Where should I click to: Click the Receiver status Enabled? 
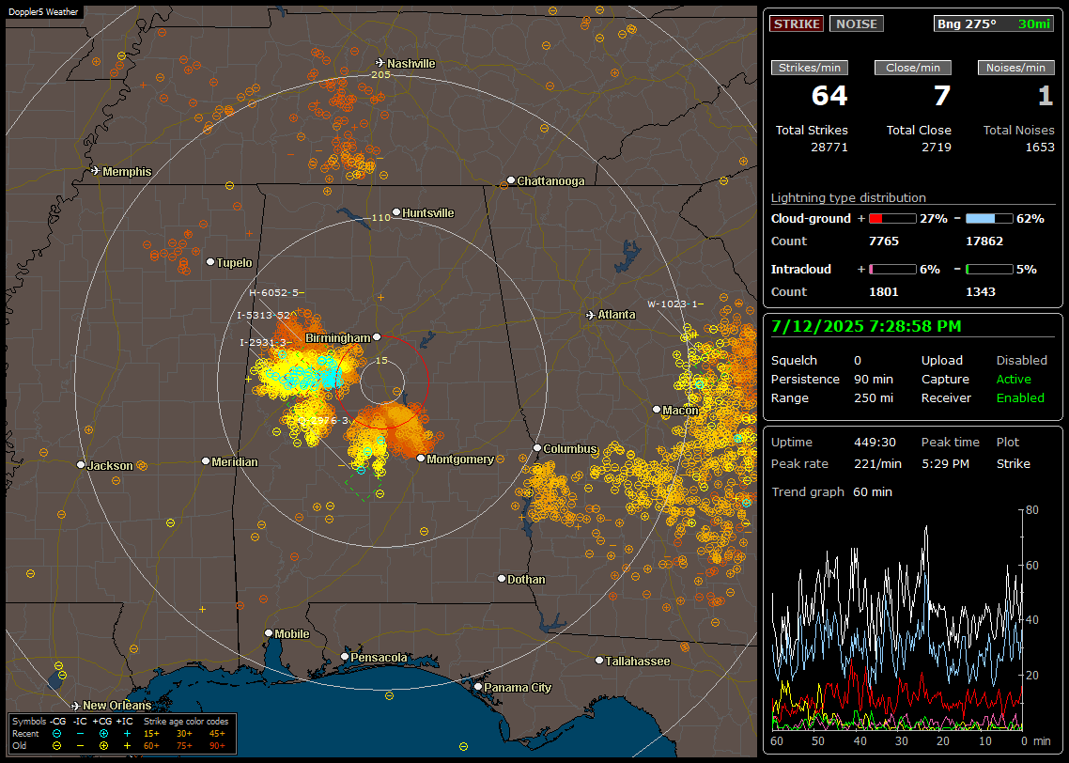(1020, 397)
